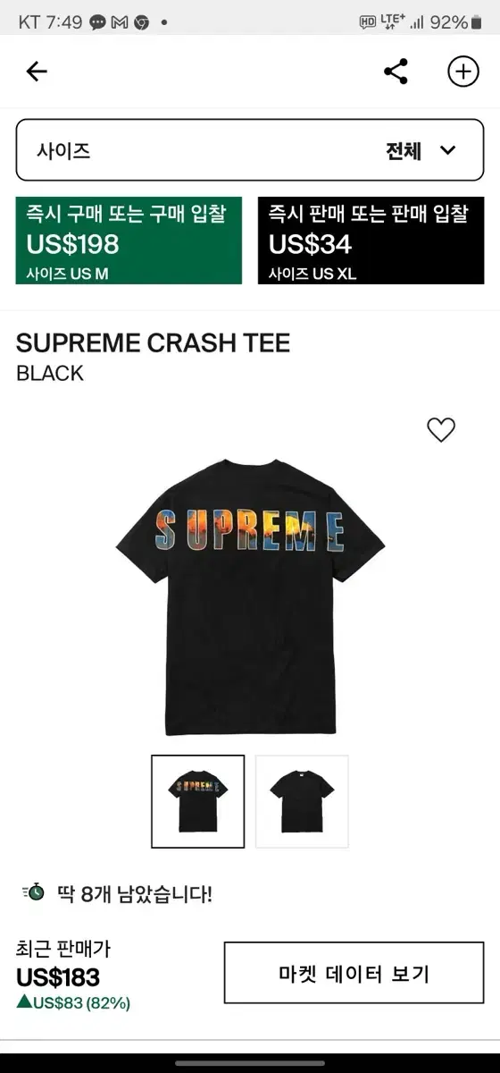
Task: Open the share icon
Action: 396,72
